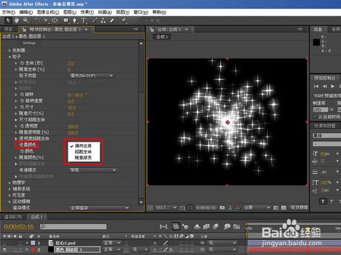Select the Zoom magnifier tool
The width and height of the screenshot is (341, 255).
[x=26, y=20]
